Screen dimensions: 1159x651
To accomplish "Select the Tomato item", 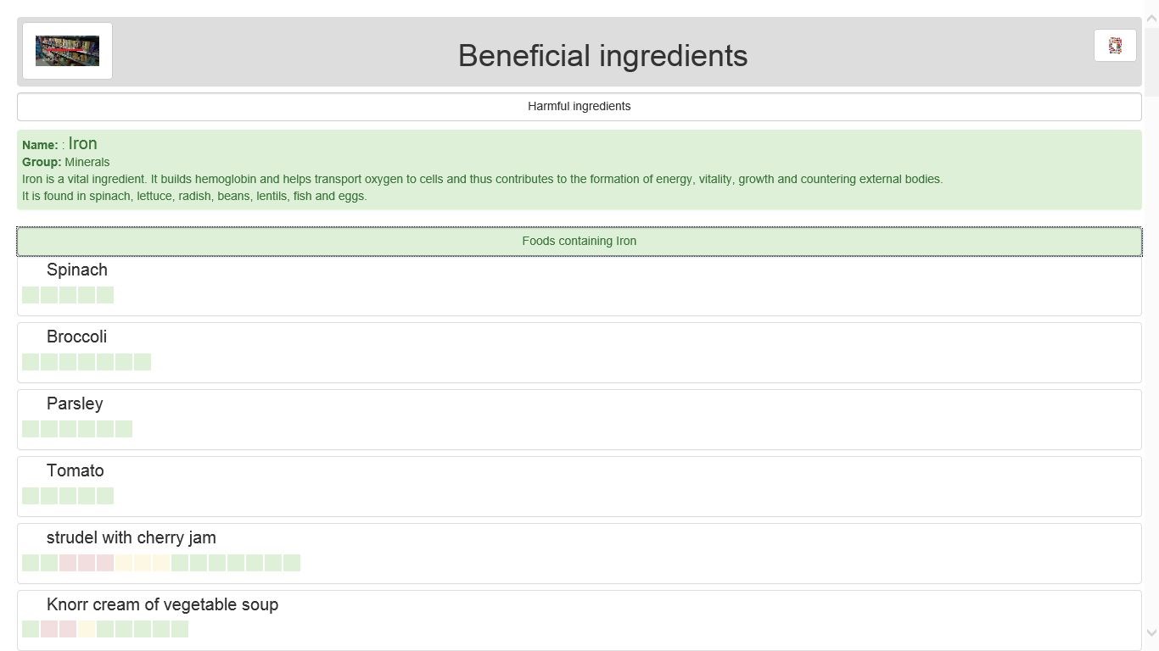I will coord(76,471).
